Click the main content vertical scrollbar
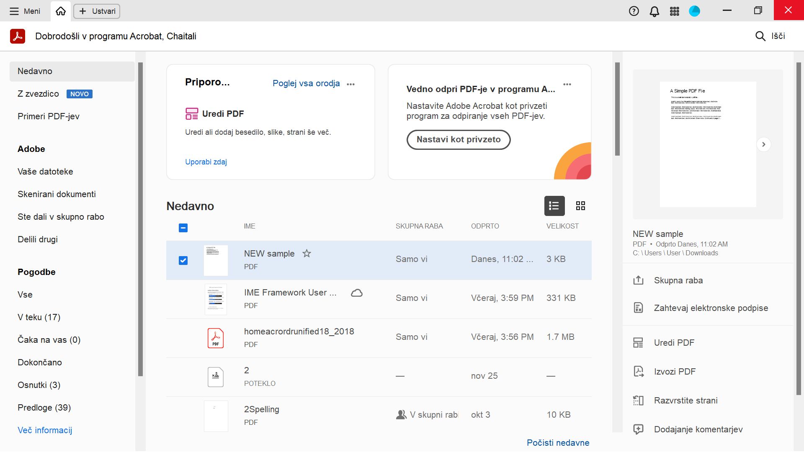The image size is (804, 452). pos(617,109)
